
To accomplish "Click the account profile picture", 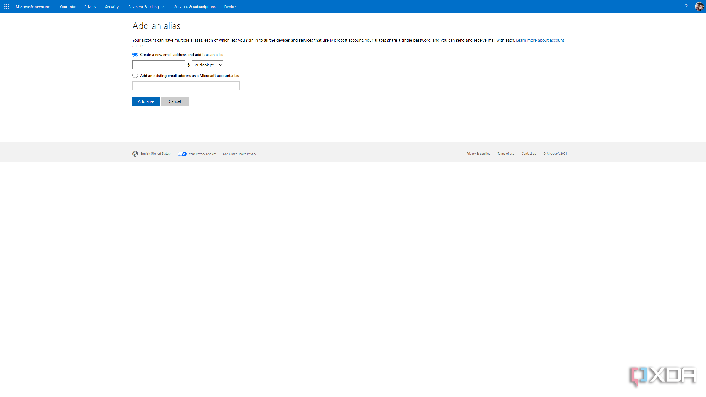I will point(699,7).
